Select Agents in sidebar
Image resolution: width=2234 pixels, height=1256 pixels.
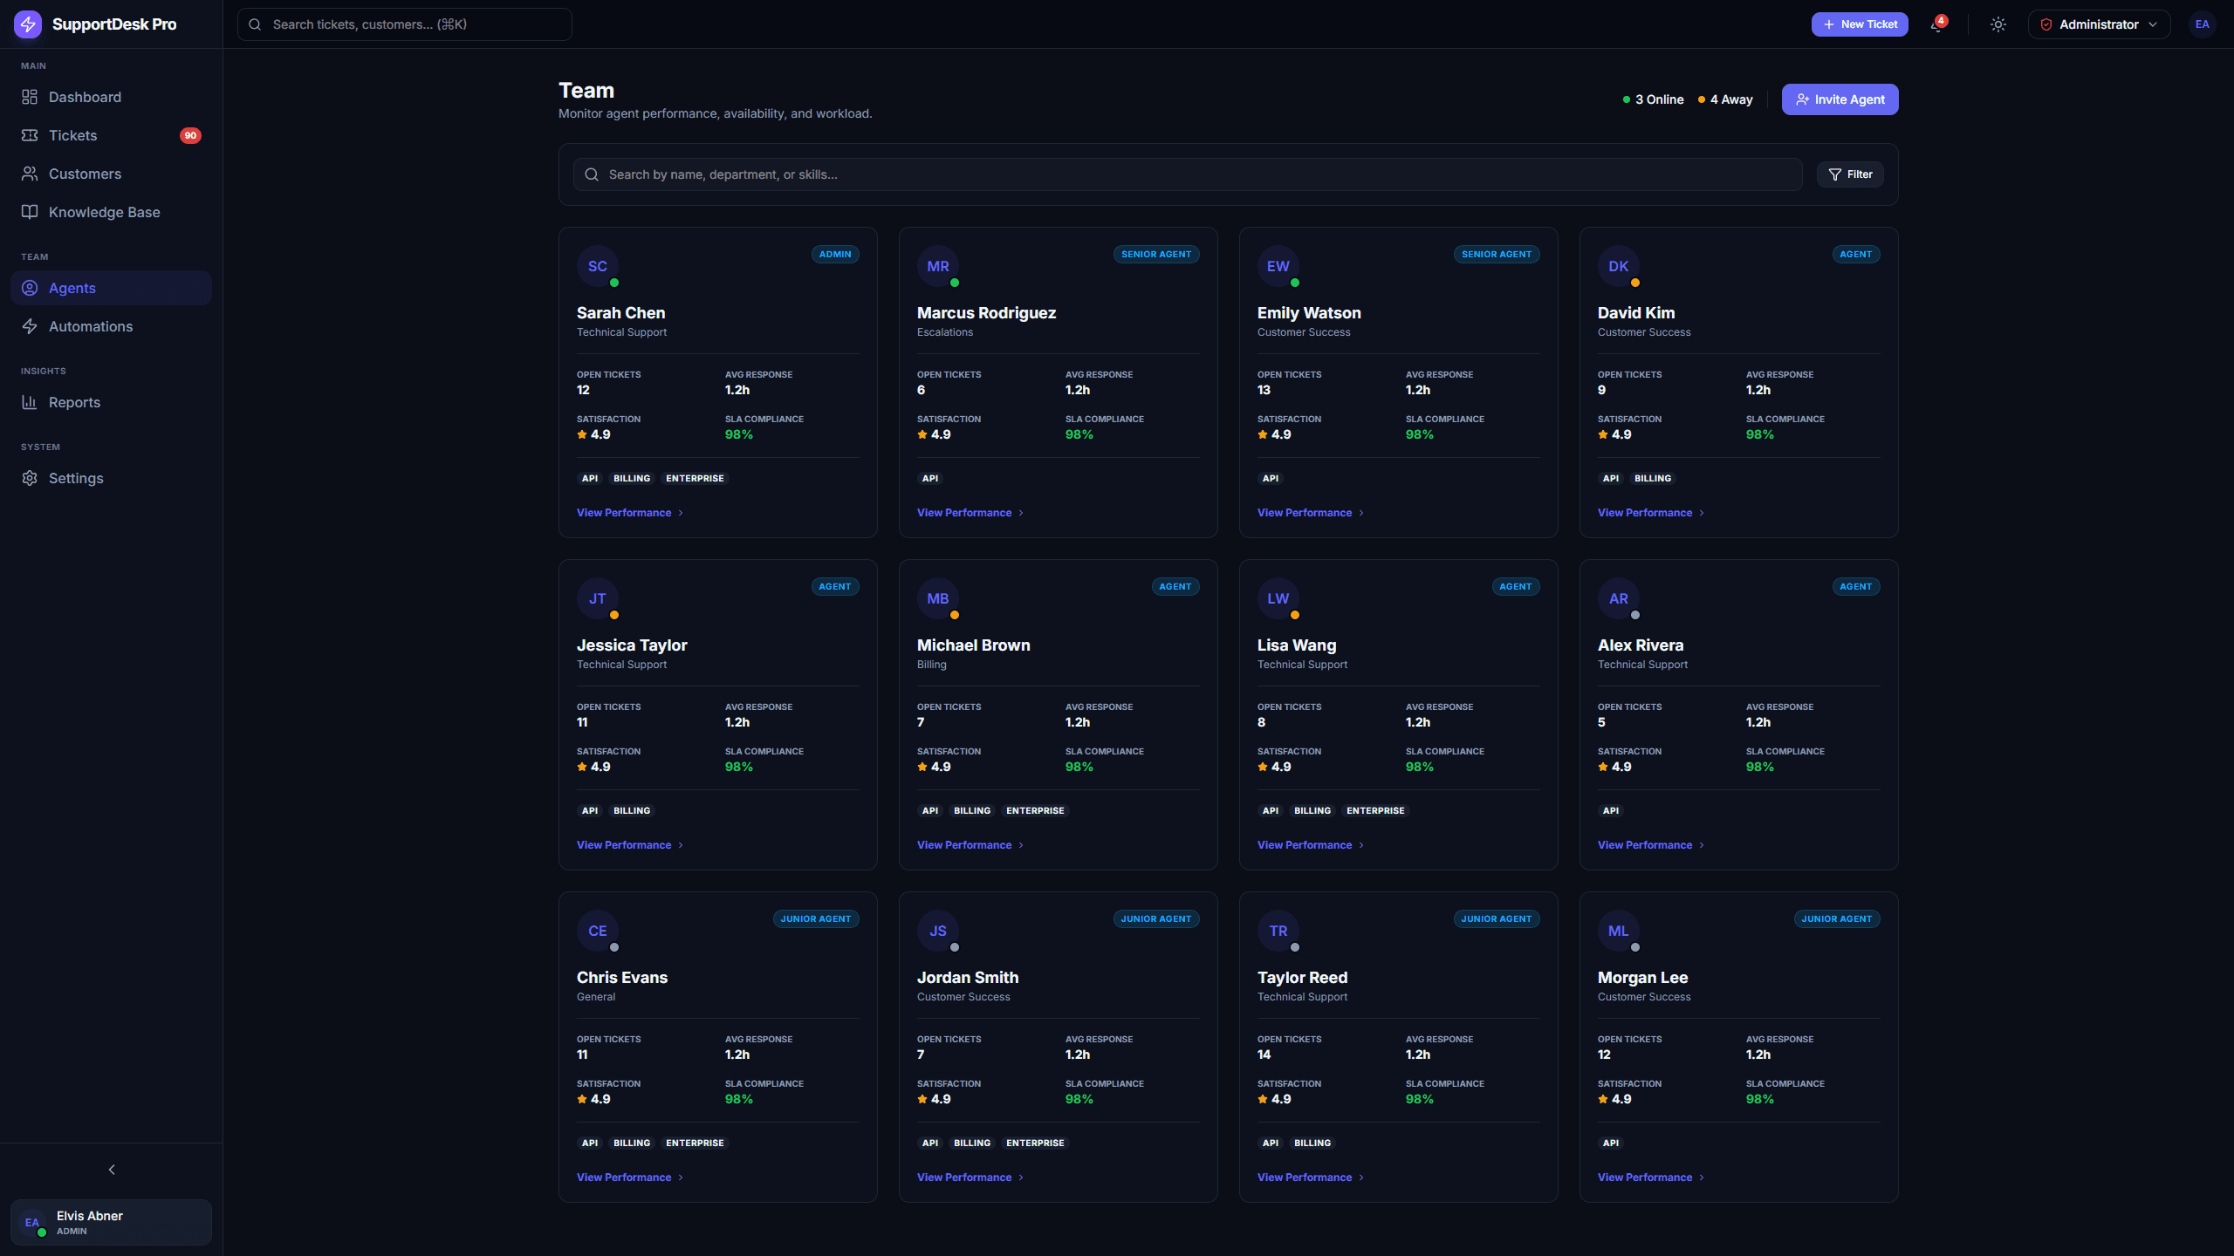(111, 288)
